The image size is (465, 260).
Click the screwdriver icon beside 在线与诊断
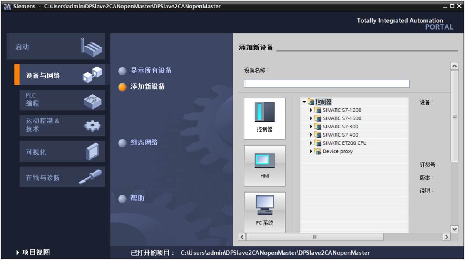(90, 177)
